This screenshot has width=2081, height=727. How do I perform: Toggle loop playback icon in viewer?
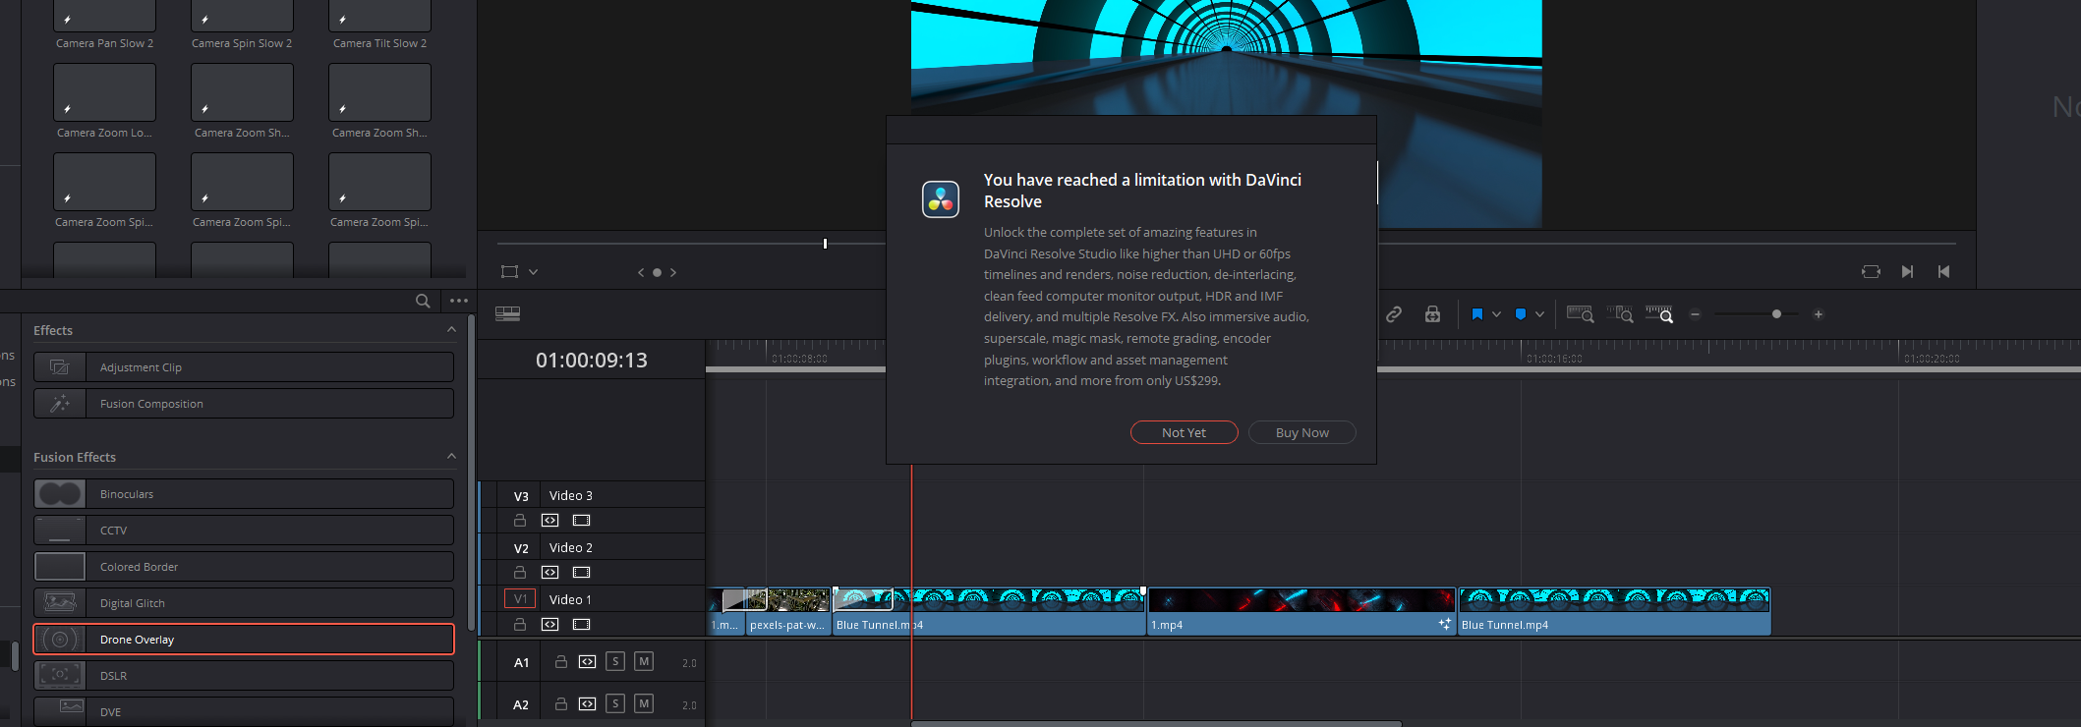click(1871, 272)
